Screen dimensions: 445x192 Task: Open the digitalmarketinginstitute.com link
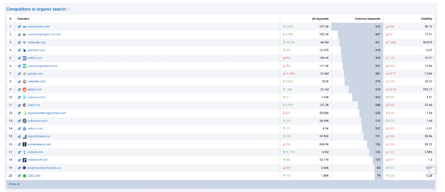point(47,113)
